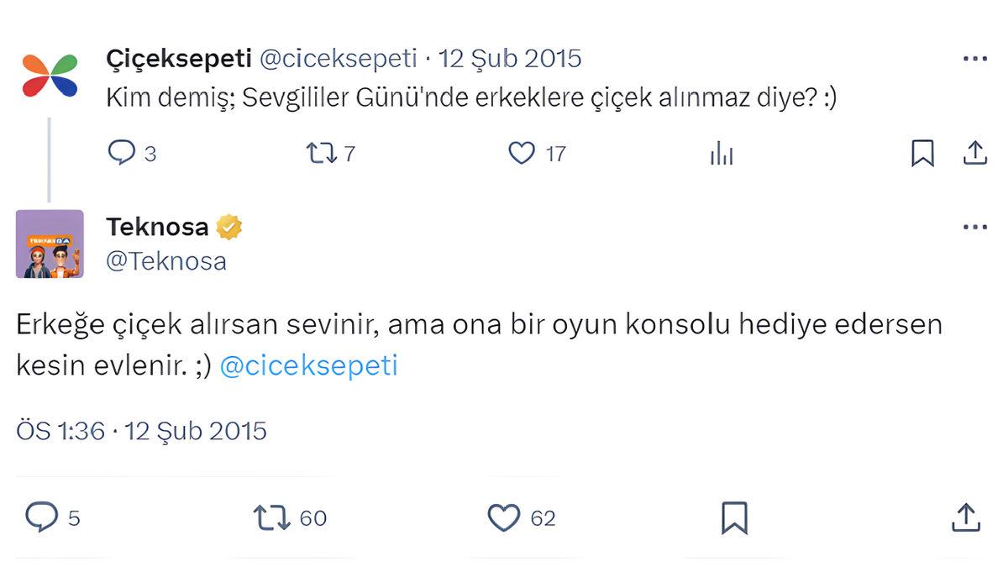Click the Çiçeksepeti display name
The image size is (1008, 567).
179,58
